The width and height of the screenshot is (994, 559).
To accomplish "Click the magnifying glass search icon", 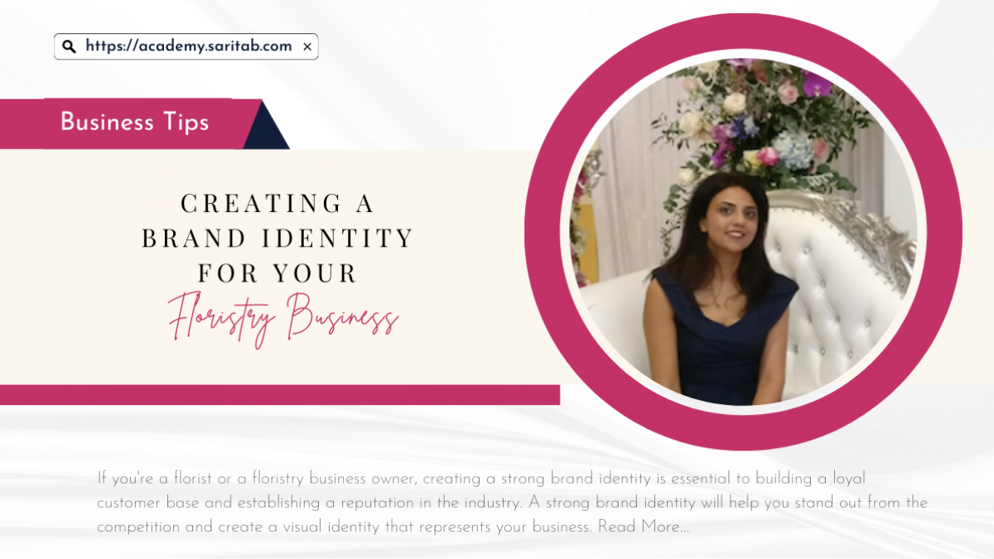I will [x=69, y=46].
